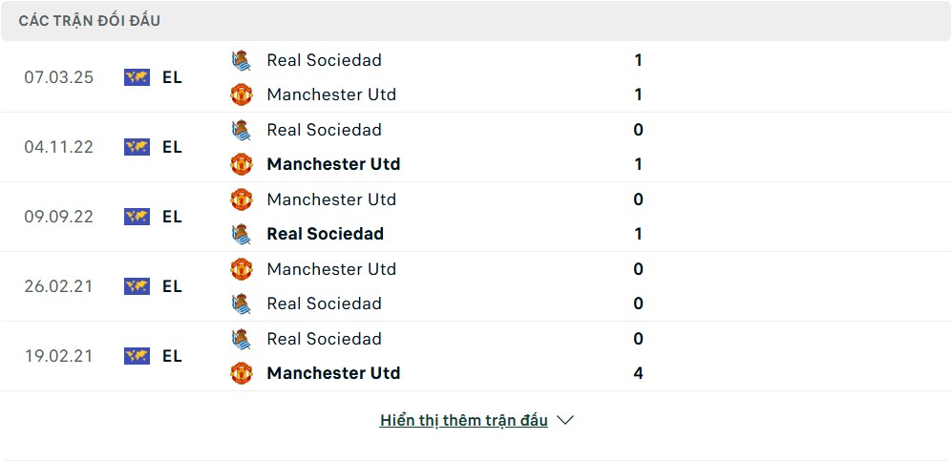
Task: Click Manchester Utd crest in 07.03.25 match
Action: point(241,94)
